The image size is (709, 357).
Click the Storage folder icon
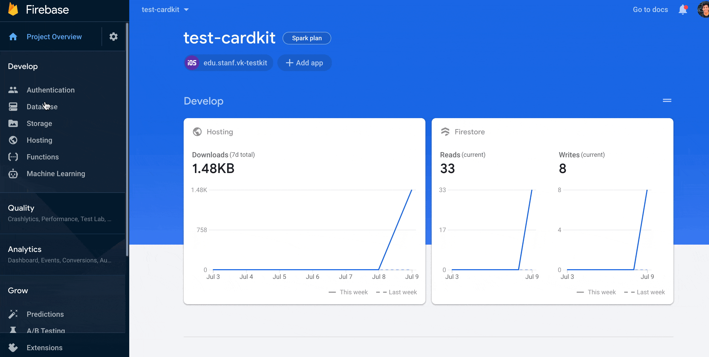13,124
